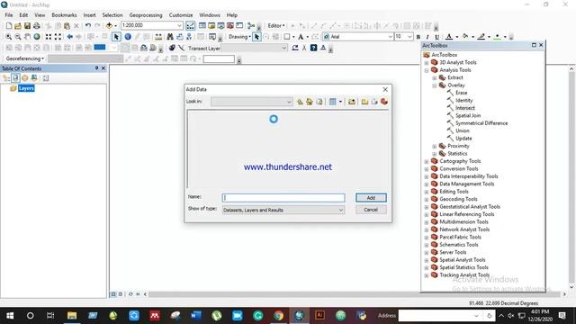Open the font size 10 dropdown
This screenshot has width=576, height=324.
pos(409,37)
